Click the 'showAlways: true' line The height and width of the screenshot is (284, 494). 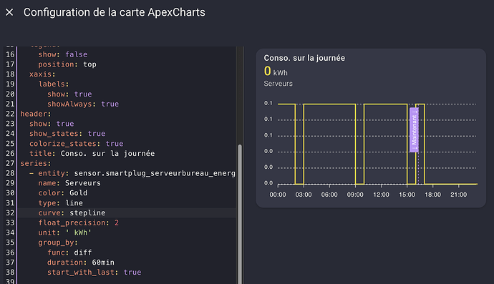(83, 104)
